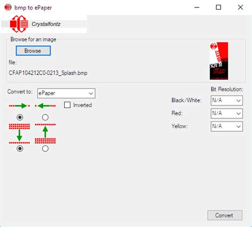The width and height of the screenshot is (252, 227).
Task: Select the bottom-to-top scan radio button
Action: click(x=45, y=149)
